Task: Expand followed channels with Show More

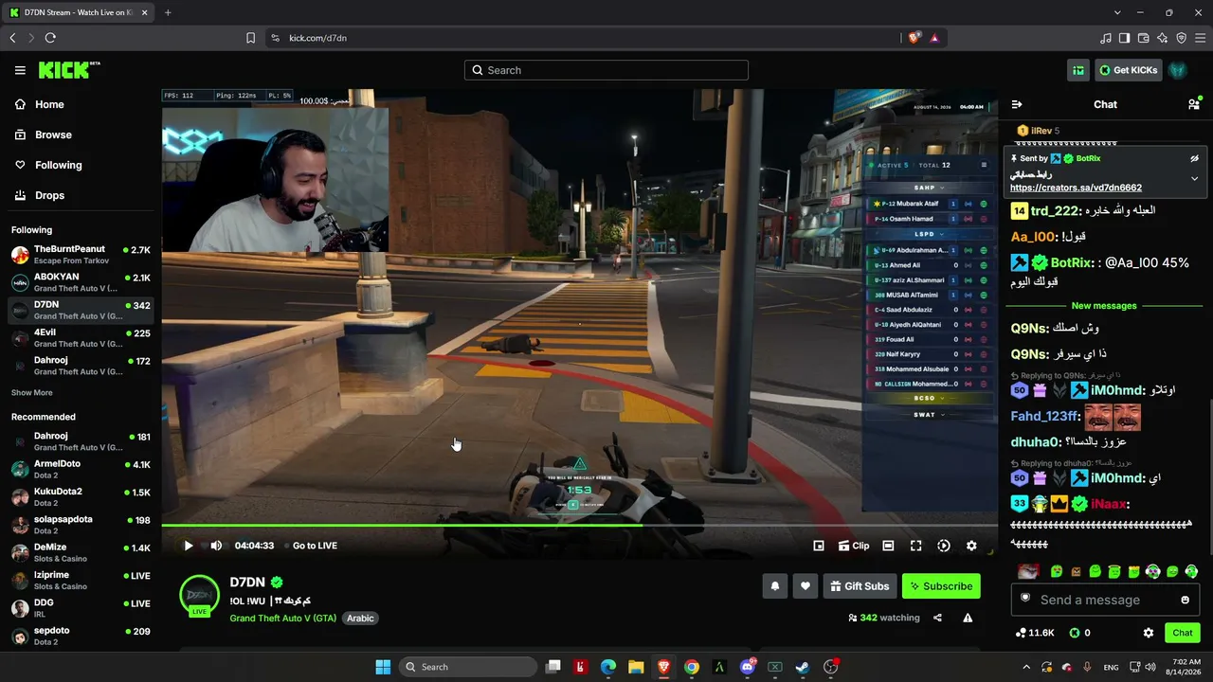Action: click(x=32, y=393)
